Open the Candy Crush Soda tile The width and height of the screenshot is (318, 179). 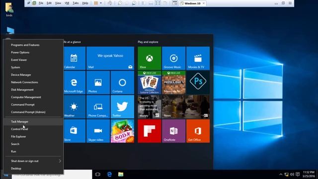click(x=123, y=131)
